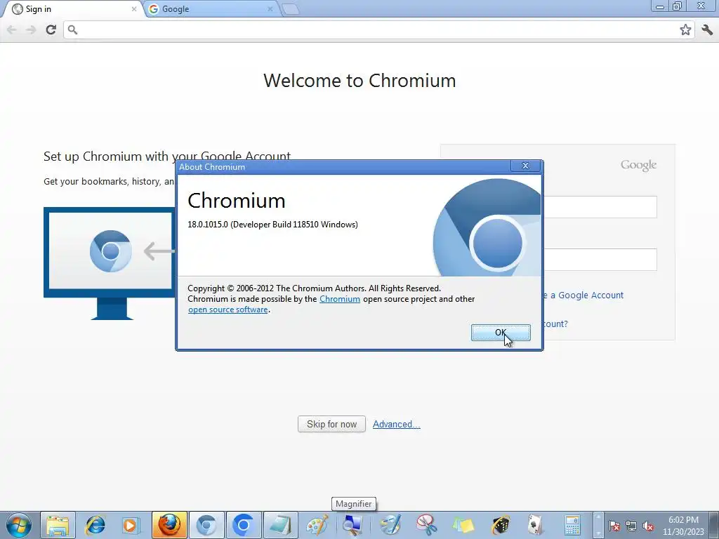The width and height of the screenshot is (719, 539).
Task: Close the About Chromium dialog with X
Action: [525, 166]
